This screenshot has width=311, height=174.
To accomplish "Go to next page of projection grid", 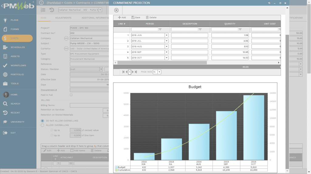I will pos(133,72).
